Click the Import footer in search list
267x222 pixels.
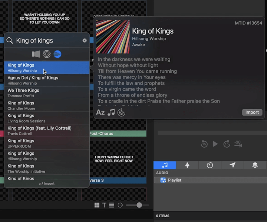click(47, 184)
